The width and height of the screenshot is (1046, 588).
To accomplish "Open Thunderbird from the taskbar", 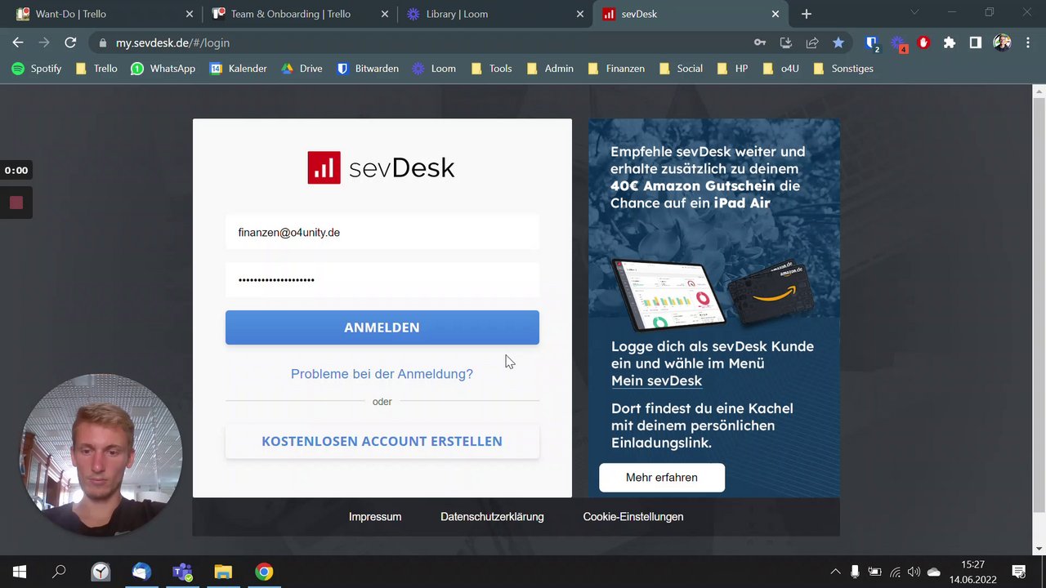I will pyautogui.click(x=141, y=572).
